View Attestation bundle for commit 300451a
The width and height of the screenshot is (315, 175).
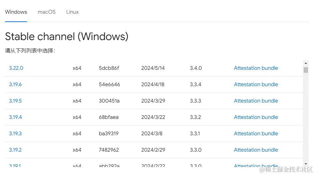tap(256, 101)
